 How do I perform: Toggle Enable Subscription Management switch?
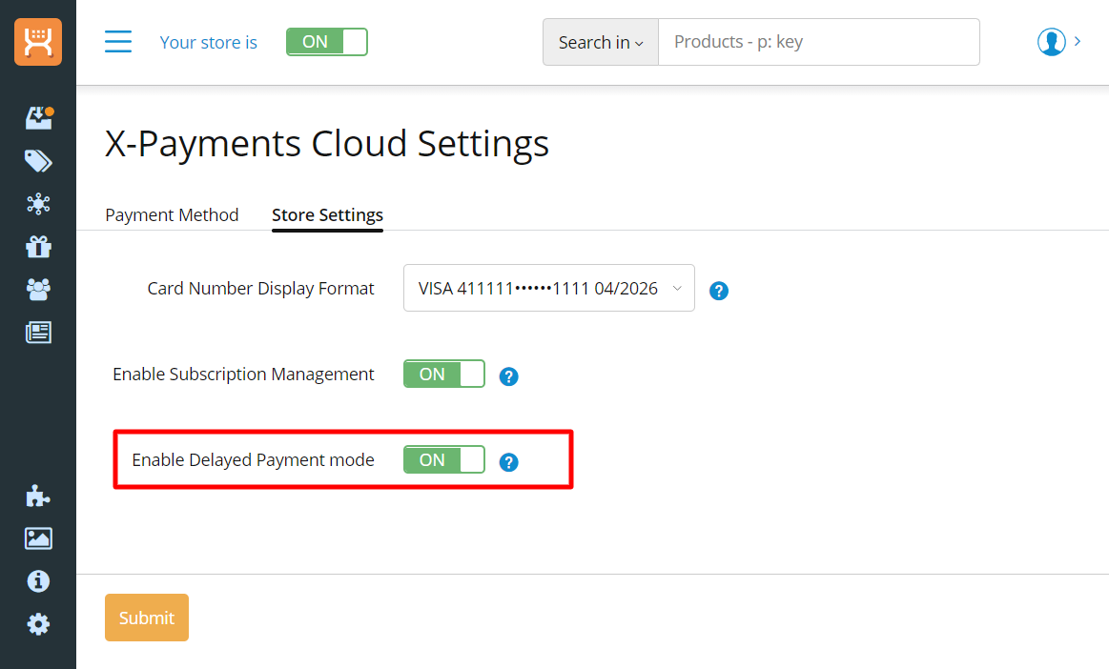click(444, 375)
